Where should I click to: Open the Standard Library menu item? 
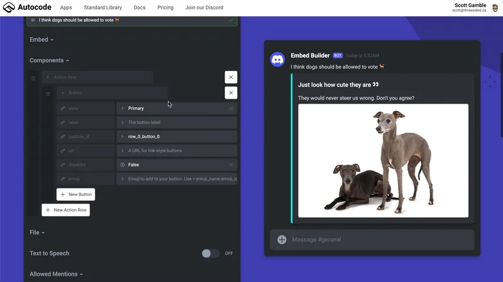(102, 8)
